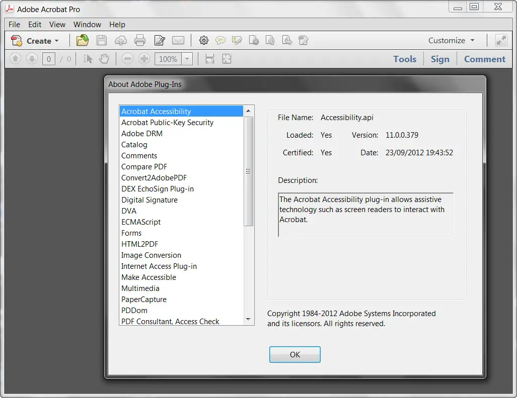The image size is (517, 398).
Task: Select PaperCapture plug-in entry
Action: tap(181, 300)
